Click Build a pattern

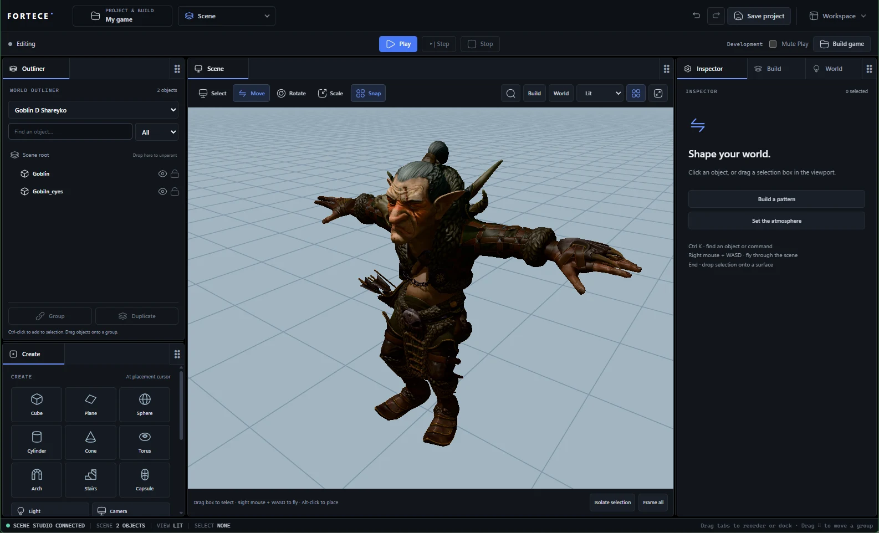[x=776, y=199]
